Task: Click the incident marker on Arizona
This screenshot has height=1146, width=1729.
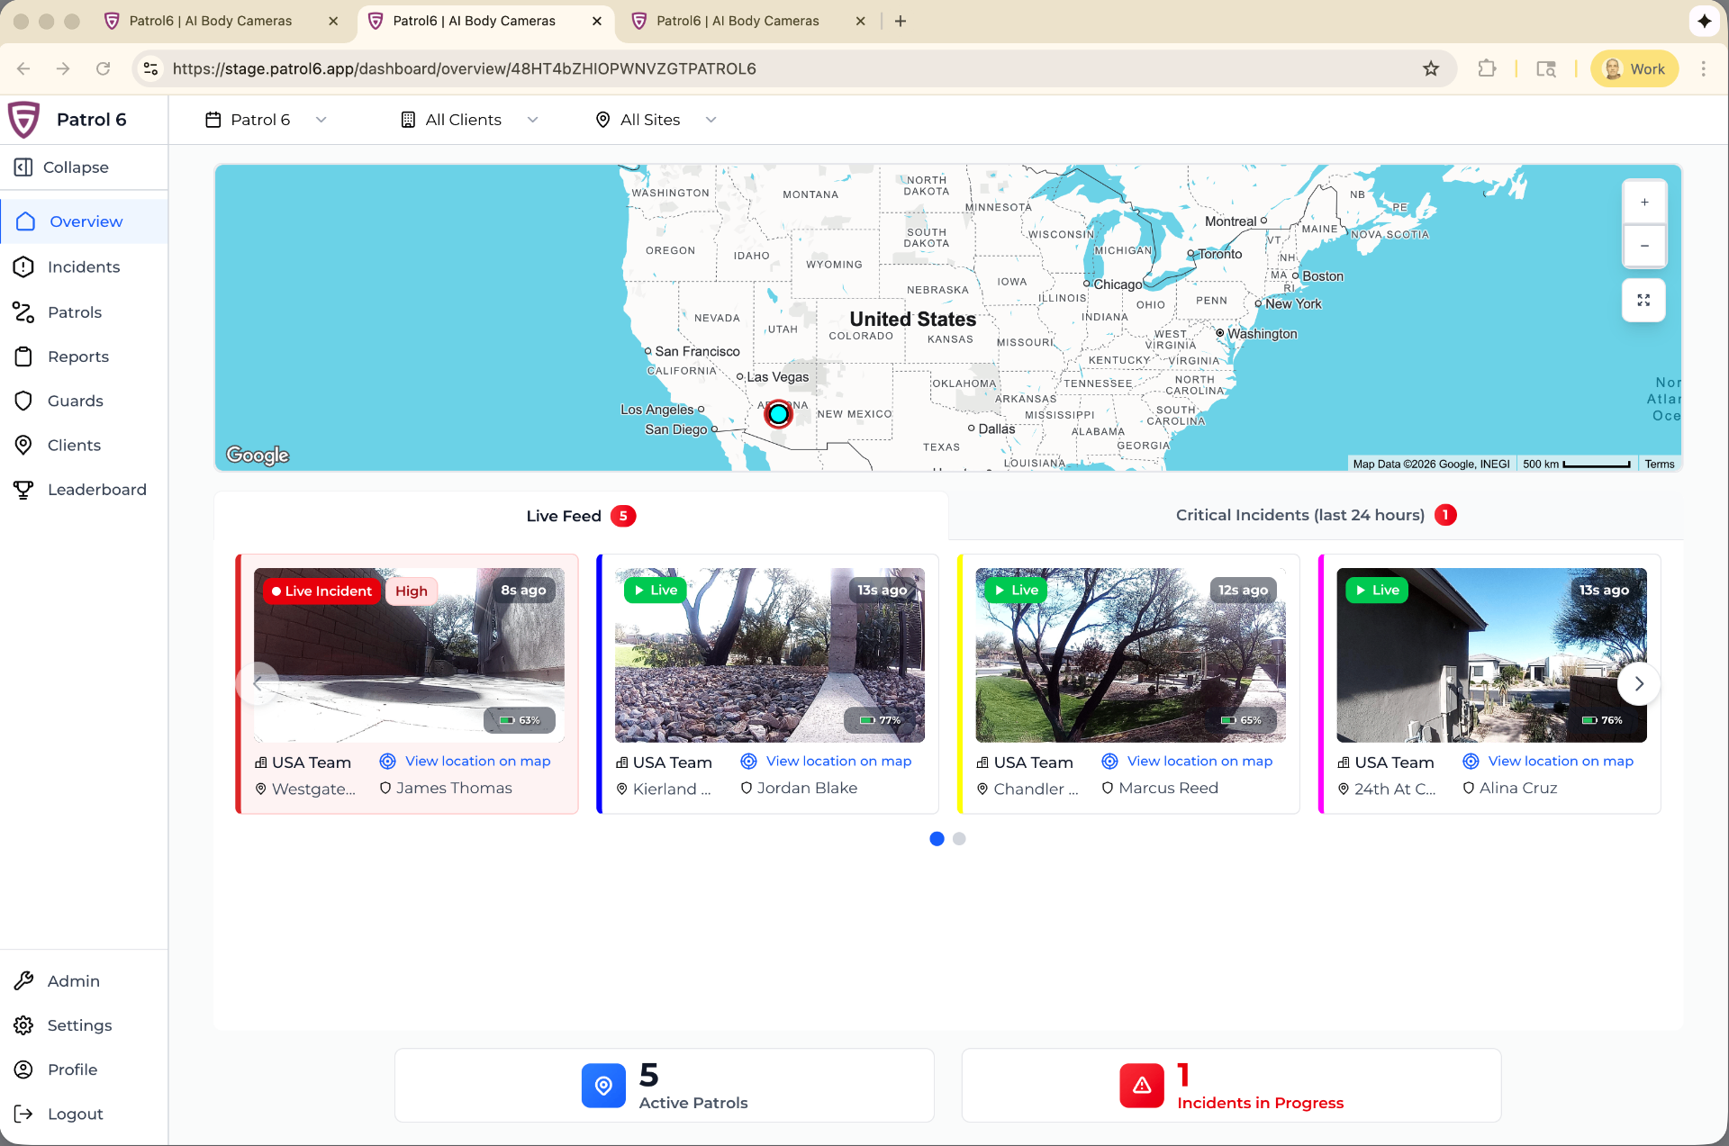Action: pos(777,413)
